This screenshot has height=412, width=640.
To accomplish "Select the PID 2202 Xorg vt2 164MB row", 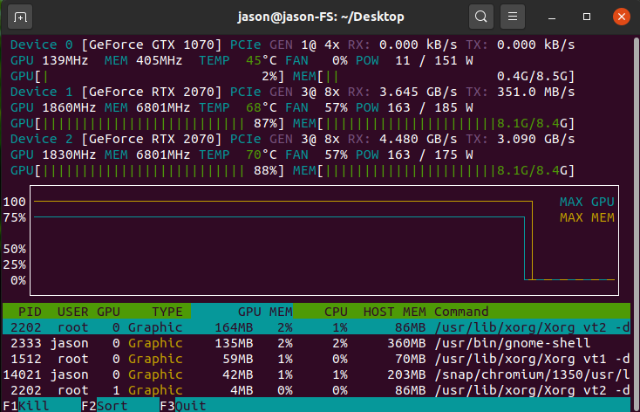I will 317,327.
